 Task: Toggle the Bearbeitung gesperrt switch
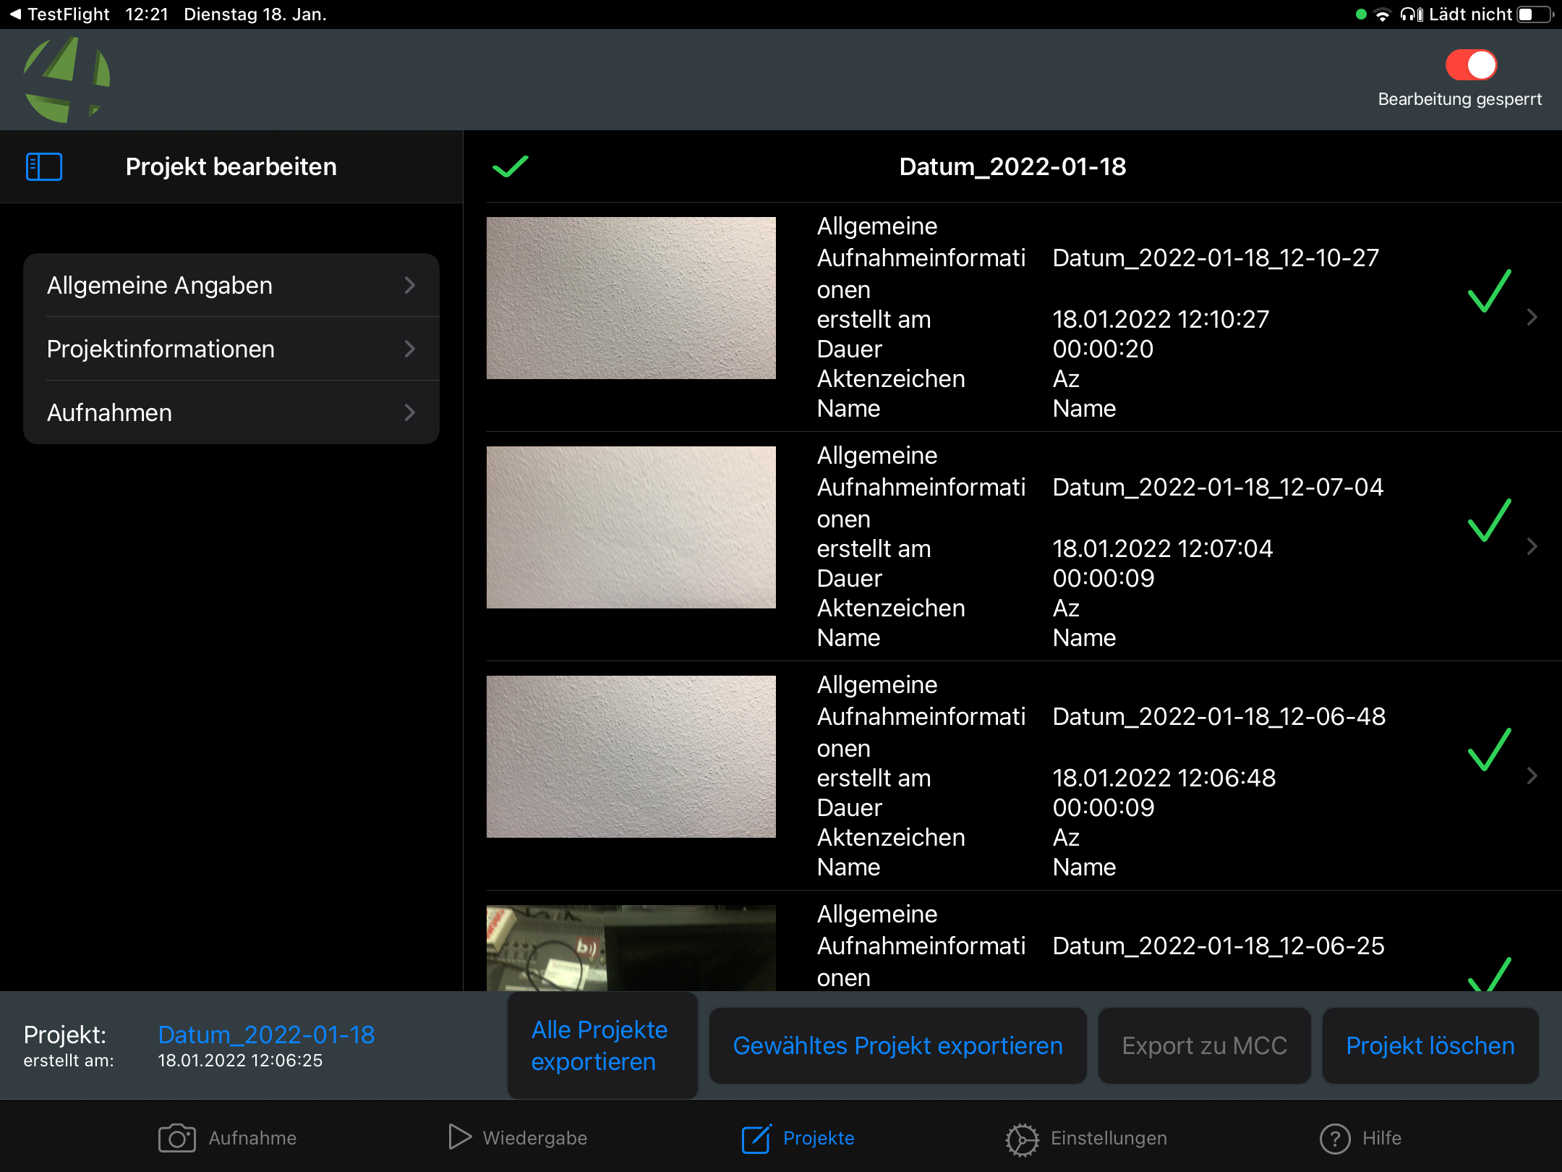1470,65
